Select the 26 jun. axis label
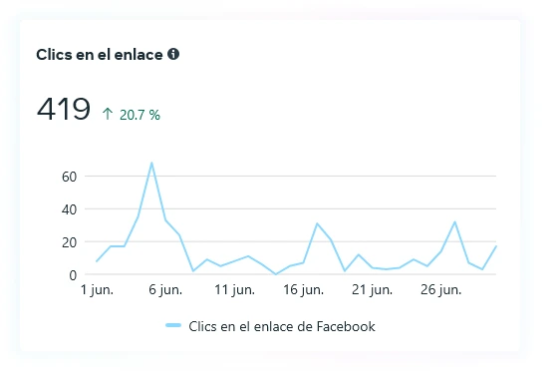The width and height of the screenshot is (560, 391). (x=441, y=290)
